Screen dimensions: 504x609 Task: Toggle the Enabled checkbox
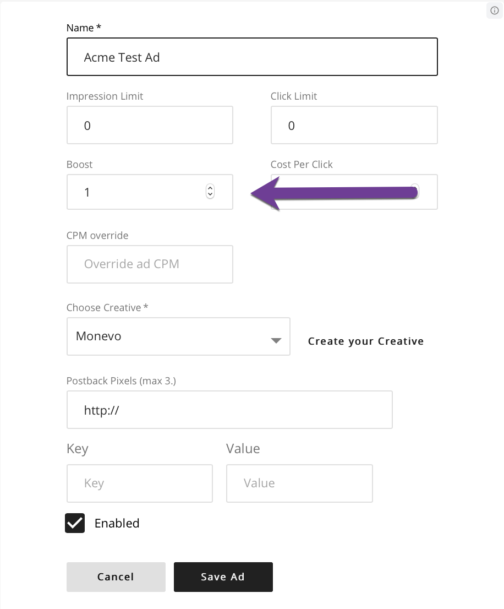75,523
